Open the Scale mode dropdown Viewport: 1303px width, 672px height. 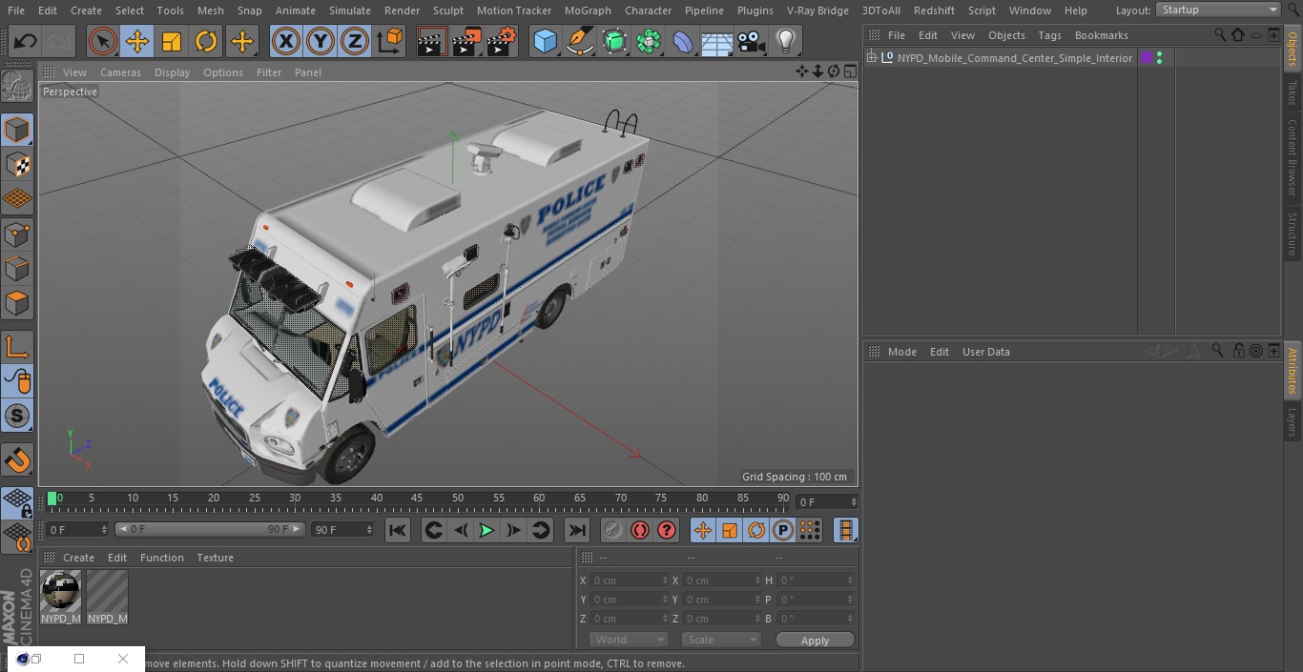tap(721, 640)
